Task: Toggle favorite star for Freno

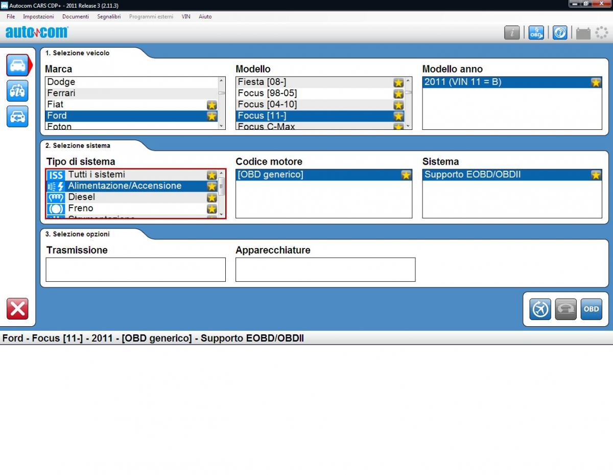Action: point(212,209)
